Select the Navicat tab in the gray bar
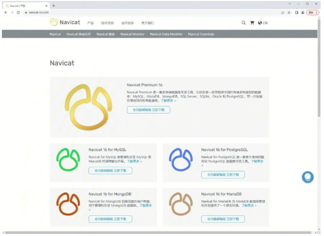Screen dimensions: 324x236 click(x=55, y=34)
